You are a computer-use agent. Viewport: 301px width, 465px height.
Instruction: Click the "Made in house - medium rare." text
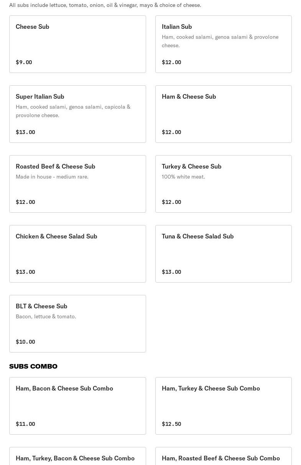[52, 177]
